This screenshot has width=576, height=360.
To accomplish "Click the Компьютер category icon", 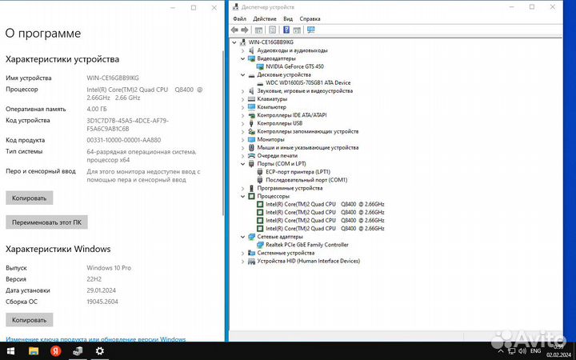I will point(251,107).
